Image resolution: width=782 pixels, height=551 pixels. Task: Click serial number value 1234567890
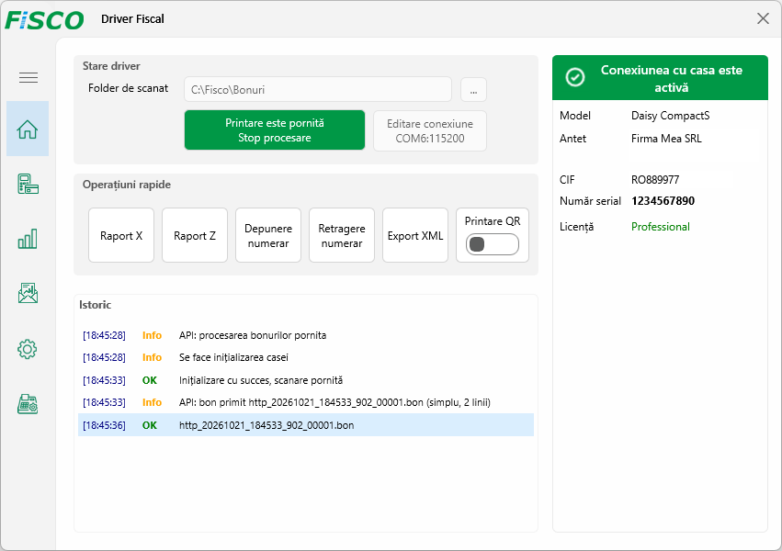coord(663,201)
